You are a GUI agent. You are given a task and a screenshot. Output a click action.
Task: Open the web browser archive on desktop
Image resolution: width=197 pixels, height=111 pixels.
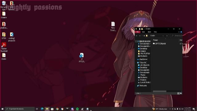click(x=12, y=6)
